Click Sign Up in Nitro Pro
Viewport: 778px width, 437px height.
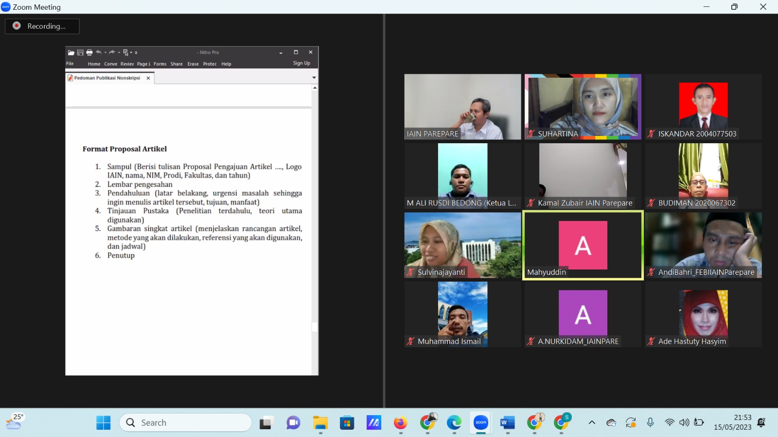click(301, 63)
